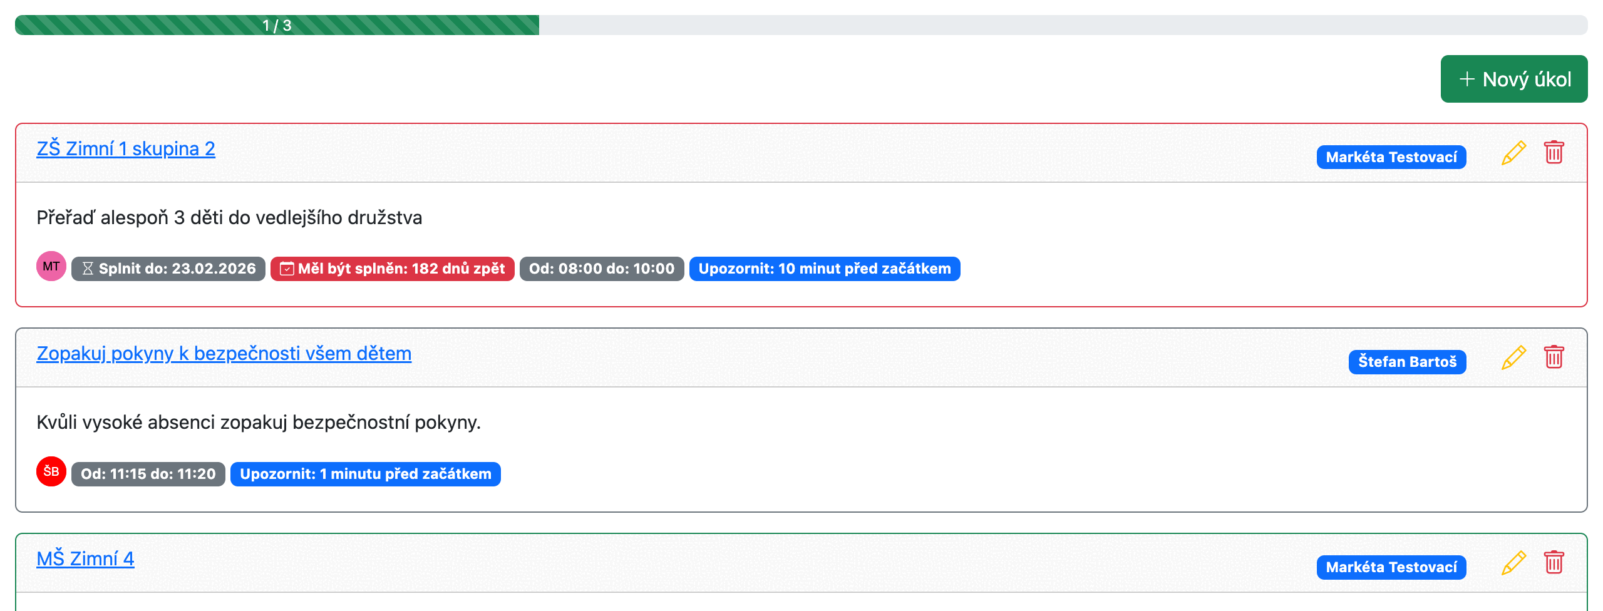Edit the Zopakuj pokyny task with the pencil icon

click(x=1513, y=357)
